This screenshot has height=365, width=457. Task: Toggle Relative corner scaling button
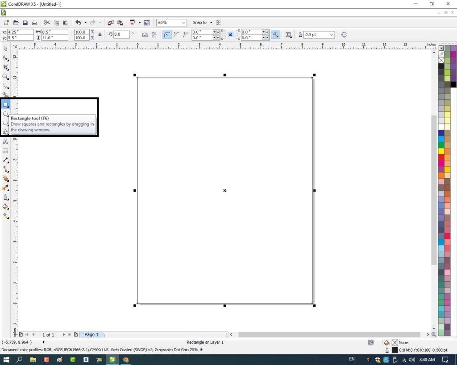(x=275, y=35)
